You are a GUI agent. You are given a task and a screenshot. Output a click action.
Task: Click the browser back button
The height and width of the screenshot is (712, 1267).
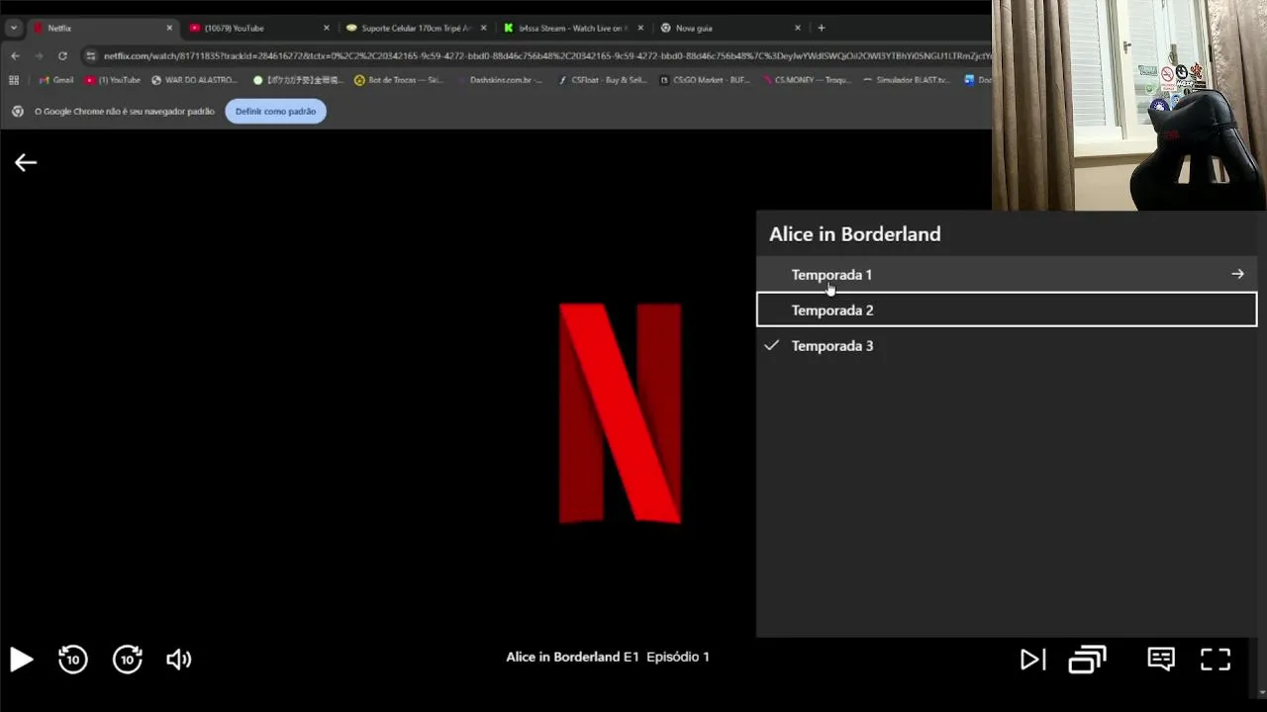pyautogui.click(x=15, y=55)
